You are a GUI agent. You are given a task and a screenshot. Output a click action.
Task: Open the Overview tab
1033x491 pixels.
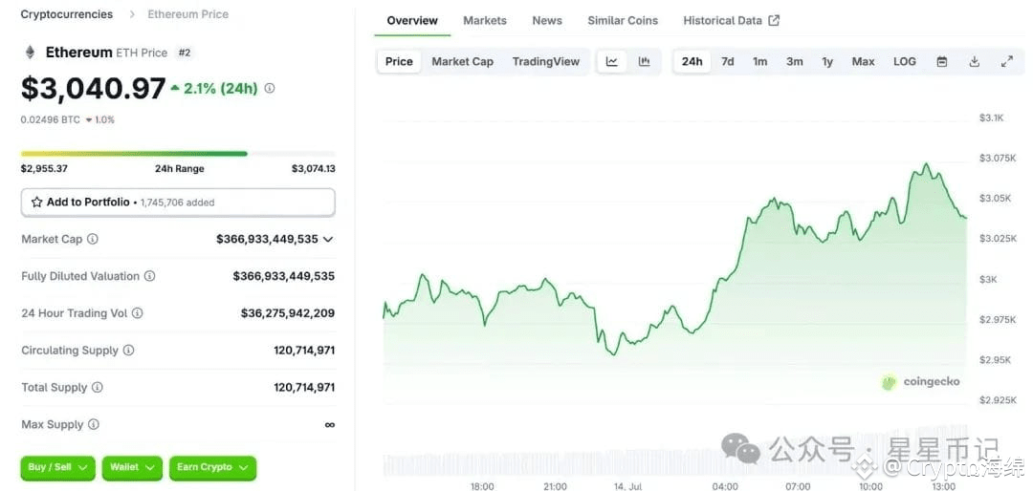click(x=412, y=20)
